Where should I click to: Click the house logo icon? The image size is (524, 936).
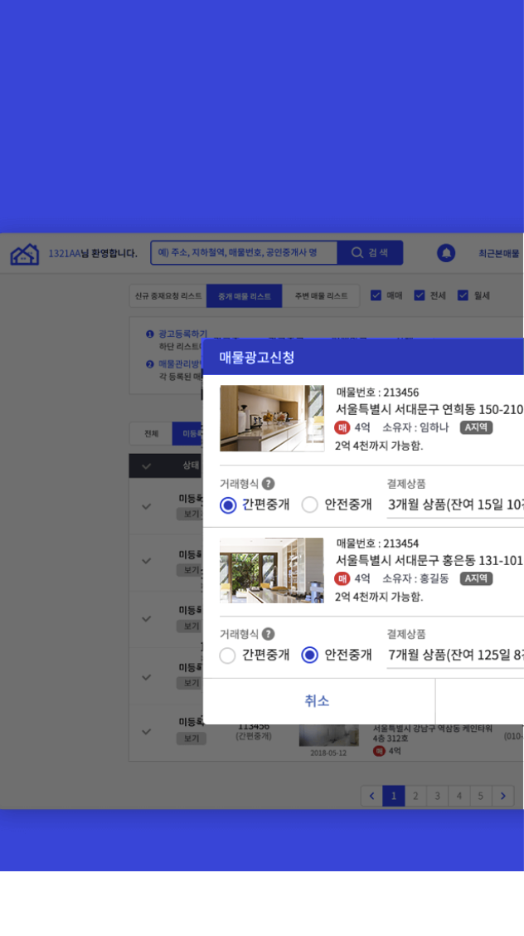click(25, 254)
